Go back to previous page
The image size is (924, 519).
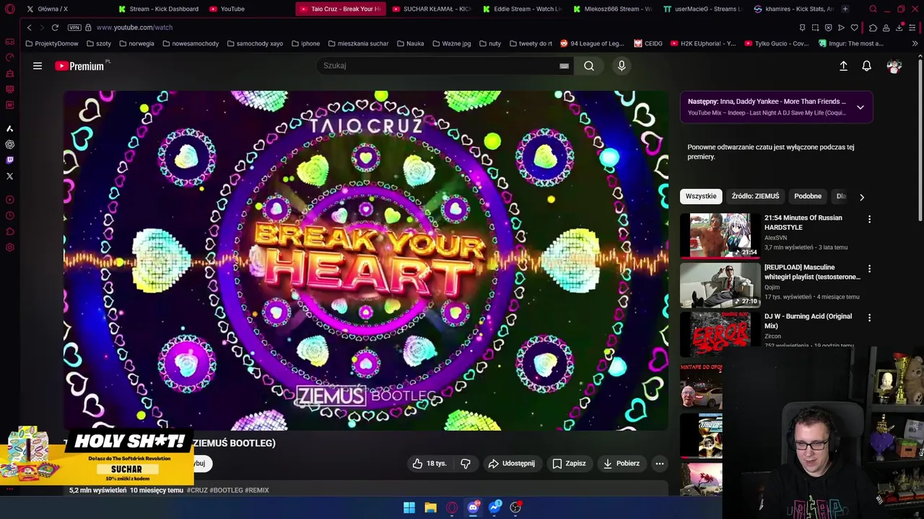[29, 27]
